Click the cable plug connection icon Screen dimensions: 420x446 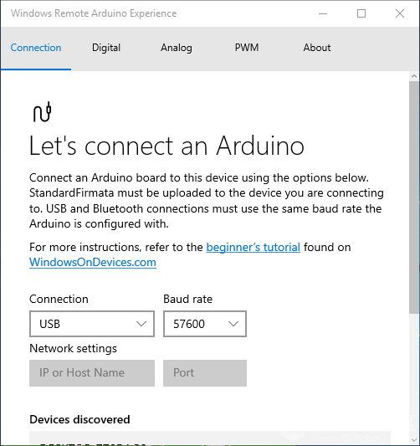(x=43, y=112)
